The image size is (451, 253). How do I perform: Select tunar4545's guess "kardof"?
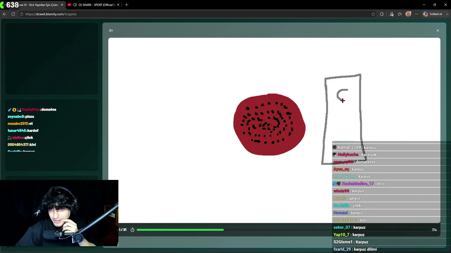click(33, 131)
